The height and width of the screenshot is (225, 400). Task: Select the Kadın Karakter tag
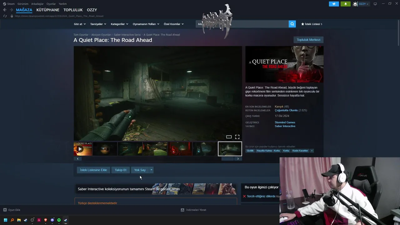300,151
